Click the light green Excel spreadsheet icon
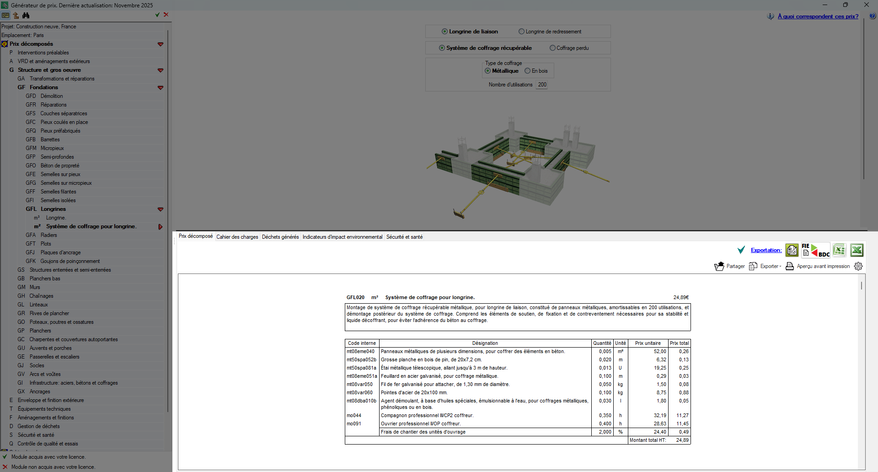Viewport: 878px width, 472px height. [839, 250]
